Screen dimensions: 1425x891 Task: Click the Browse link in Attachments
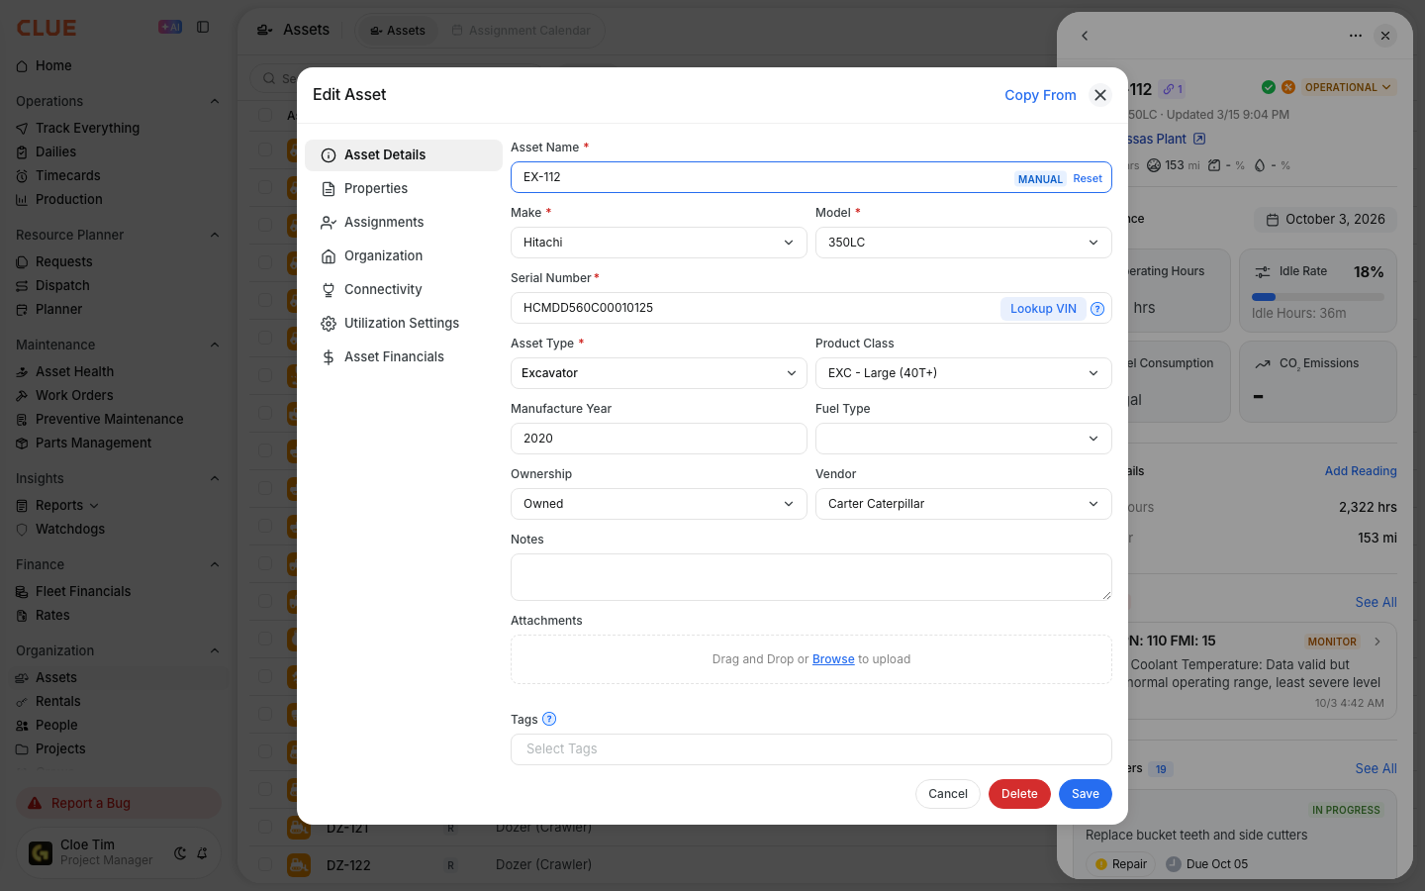833,659
